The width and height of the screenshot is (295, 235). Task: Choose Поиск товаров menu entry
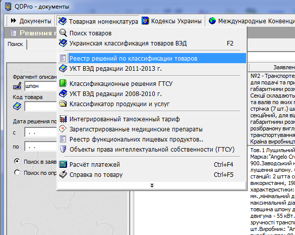tap(152, 33)
